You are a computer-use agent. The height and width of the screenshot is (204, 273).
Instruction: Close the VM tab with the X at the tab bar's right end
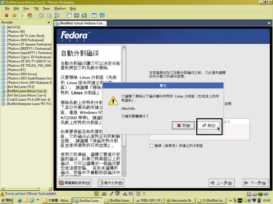point(269,23)
